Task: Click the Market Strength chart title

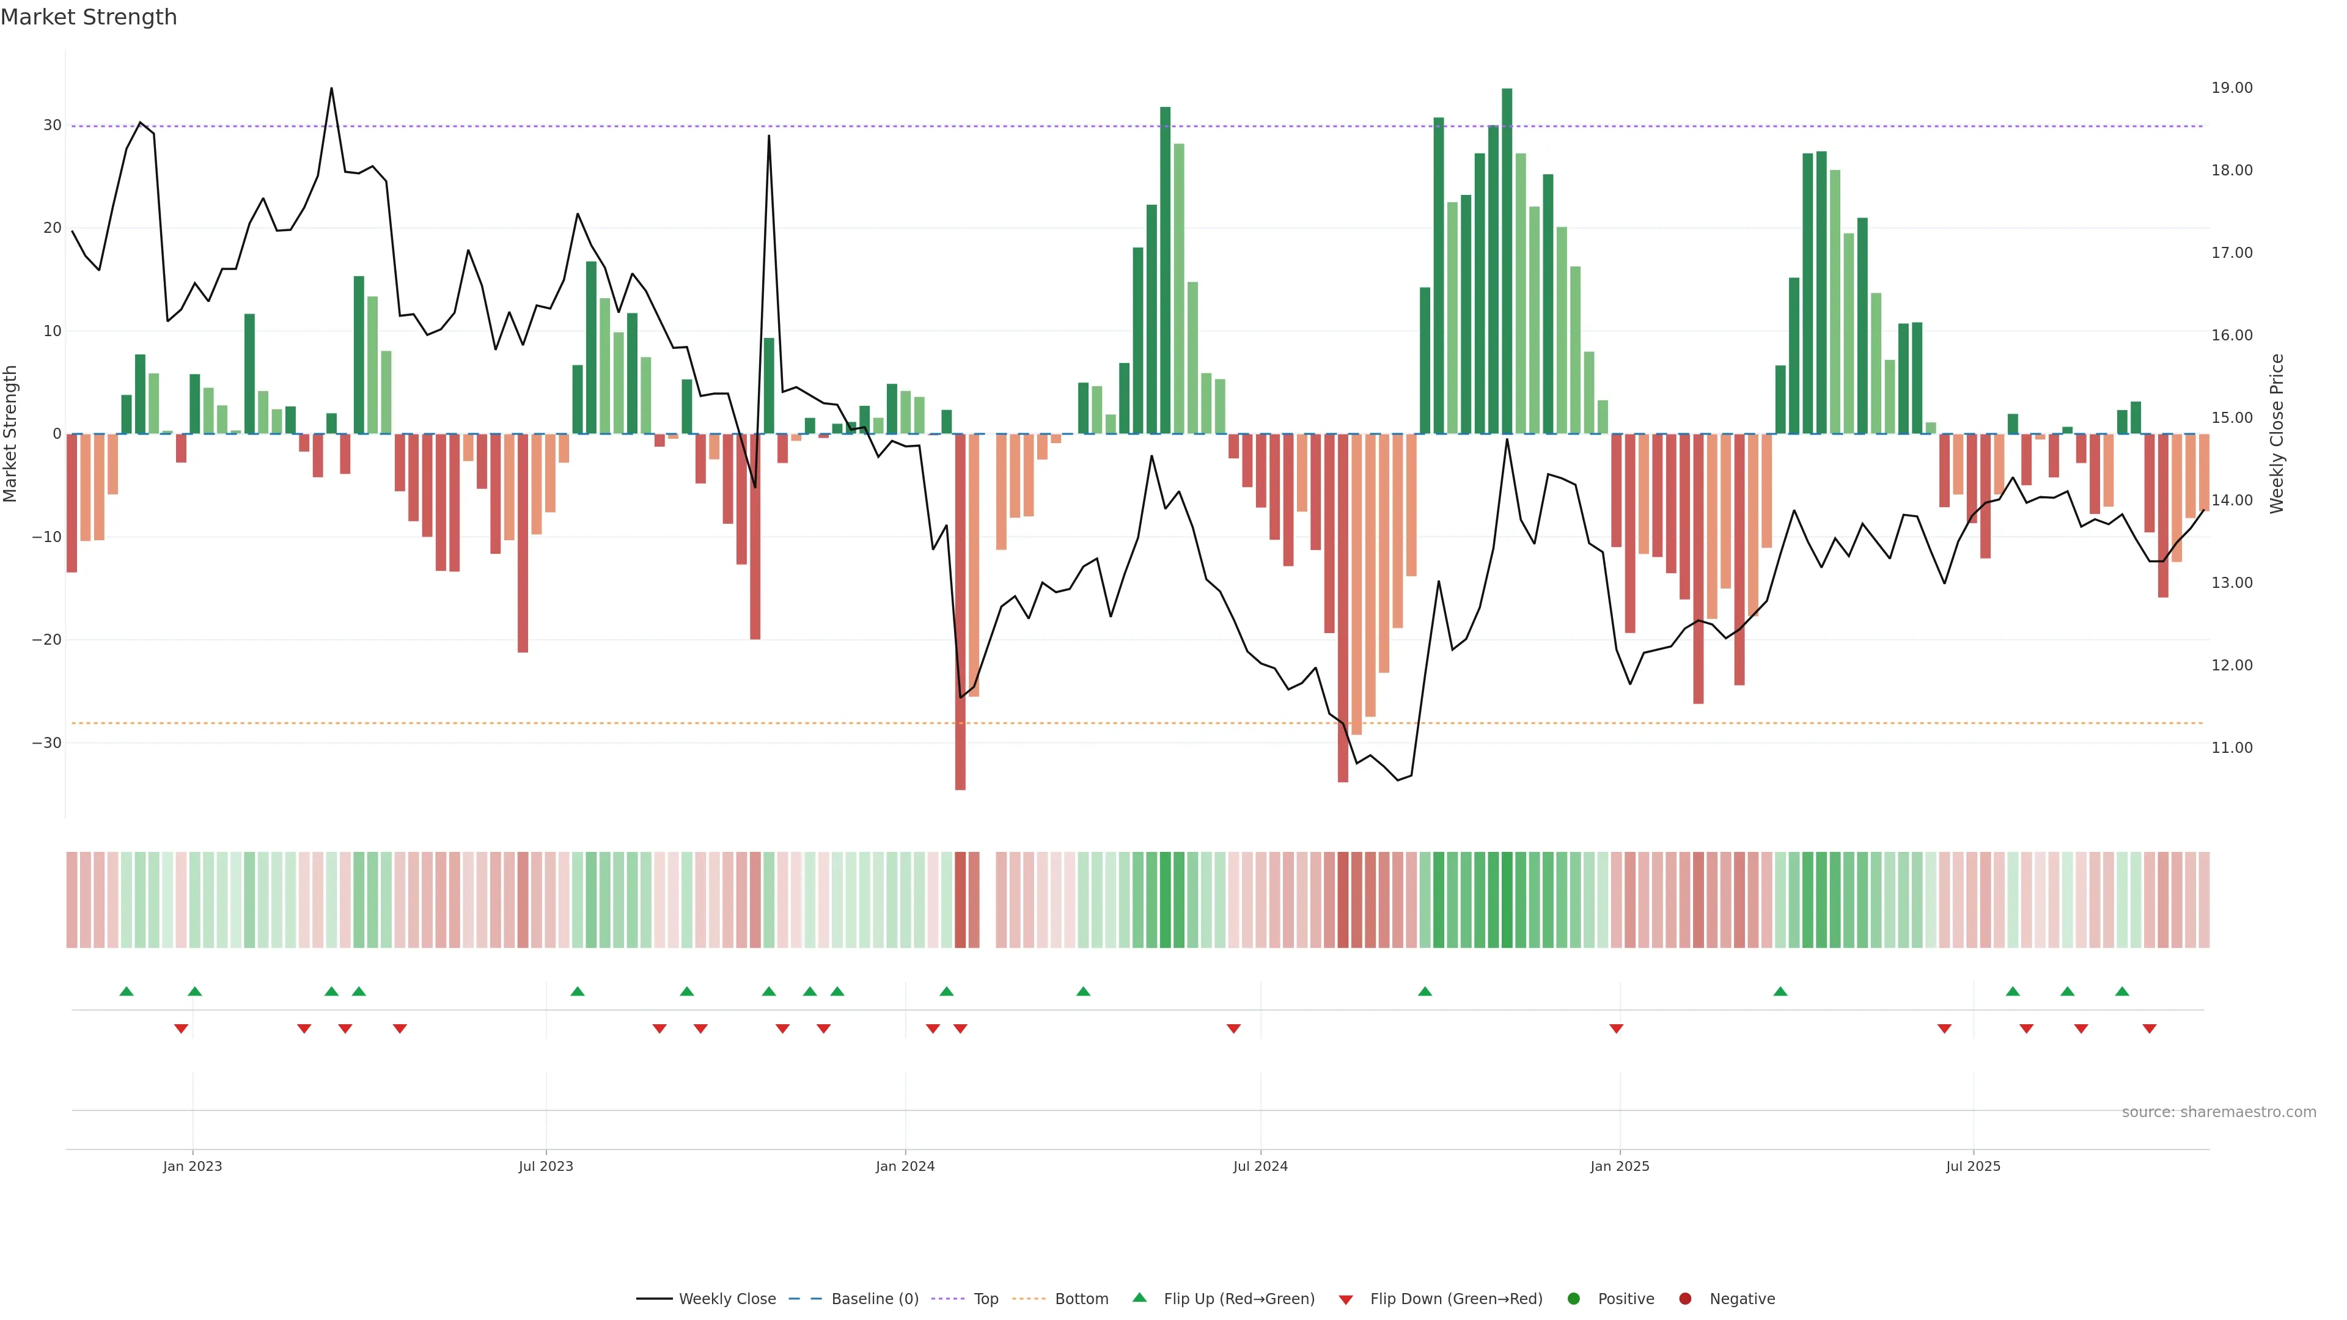Action: point(89,17)
